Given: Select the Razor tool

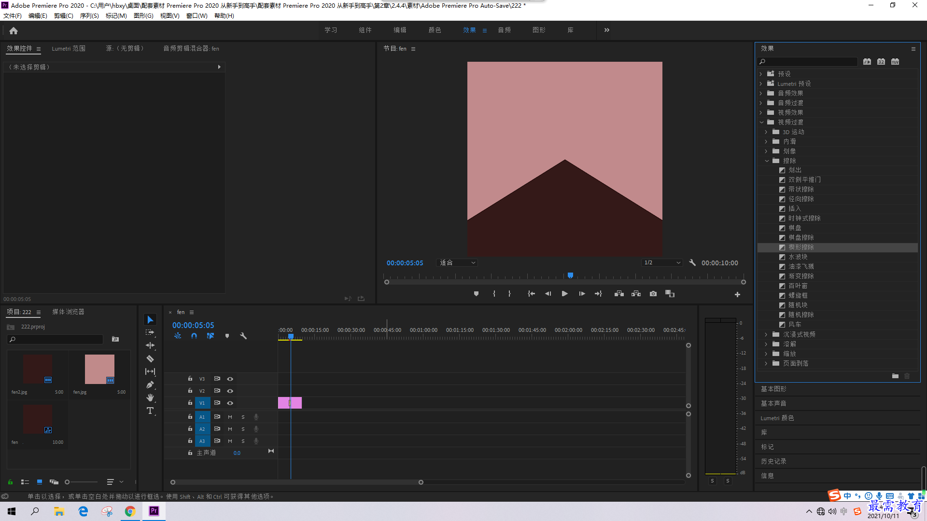Looking at the screenshot, I should 150,358.
